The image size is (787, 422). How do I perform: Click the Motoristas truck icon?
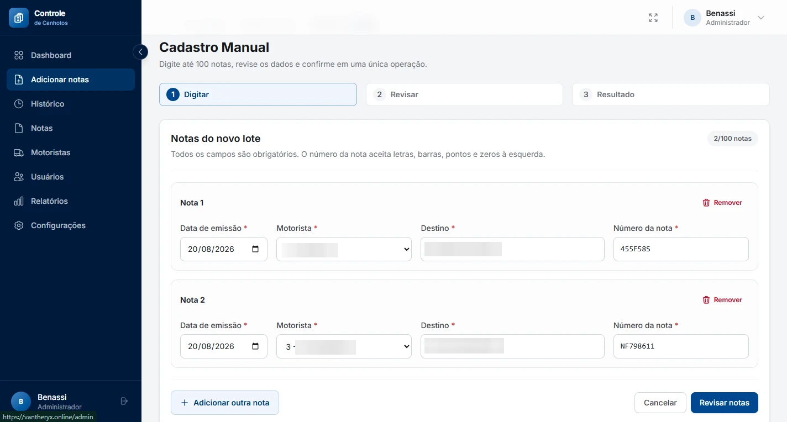pyautogui.click(x=19, y=152)
